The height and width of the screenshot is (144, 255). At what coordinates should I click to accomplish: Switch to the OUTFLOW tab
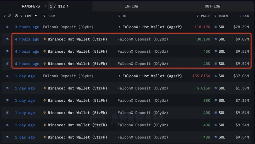coord(212,6)
